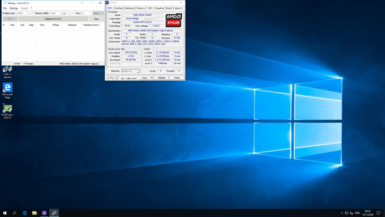Switch to the Mainboard tab
The height and width of the screenshot is (217, 385).
coord(130,8)
